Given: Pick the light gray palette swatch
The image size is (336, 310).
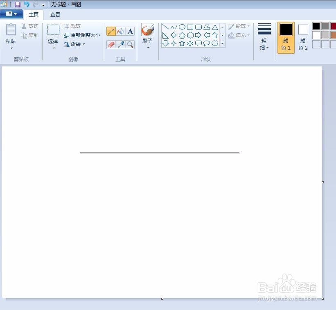Looking at the screenshot, I should 325,35.
